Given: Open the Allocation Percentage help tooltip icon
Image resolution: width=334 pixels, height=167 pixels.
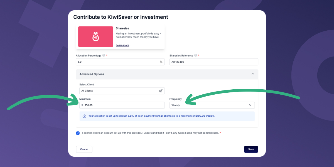Looking at the screenshot, I should pyautogui.click(x=104, y=55).
